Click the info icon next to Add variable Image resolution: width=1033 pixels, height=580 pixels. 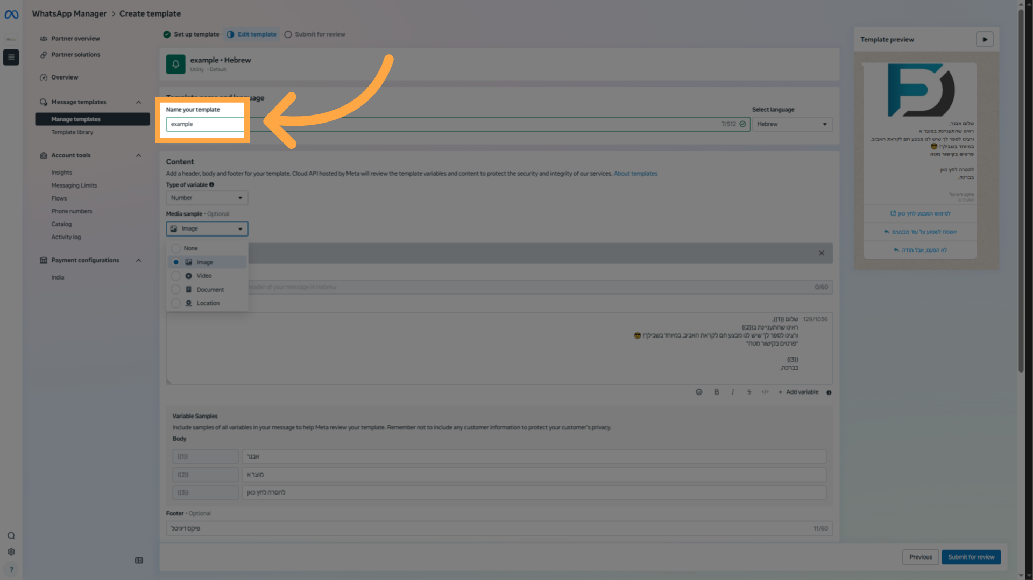point(829,392)
